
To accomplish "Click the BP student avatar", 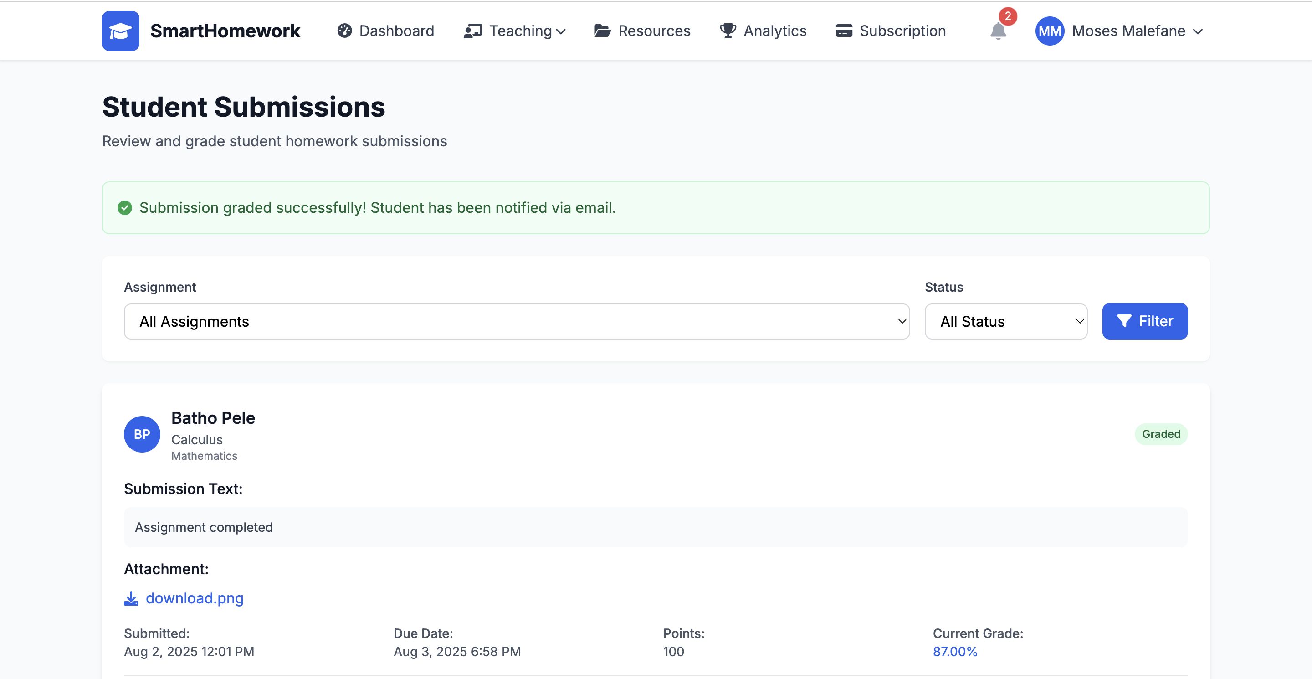I will pos(142,434).
